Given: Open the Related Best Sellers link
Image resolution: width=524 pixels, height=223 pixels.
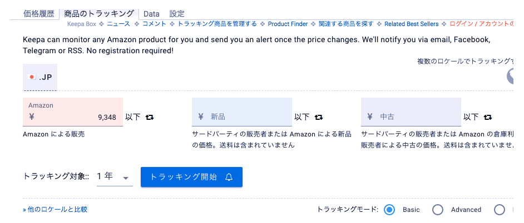Looking at the screenshot, I should (x=411, y=24).
